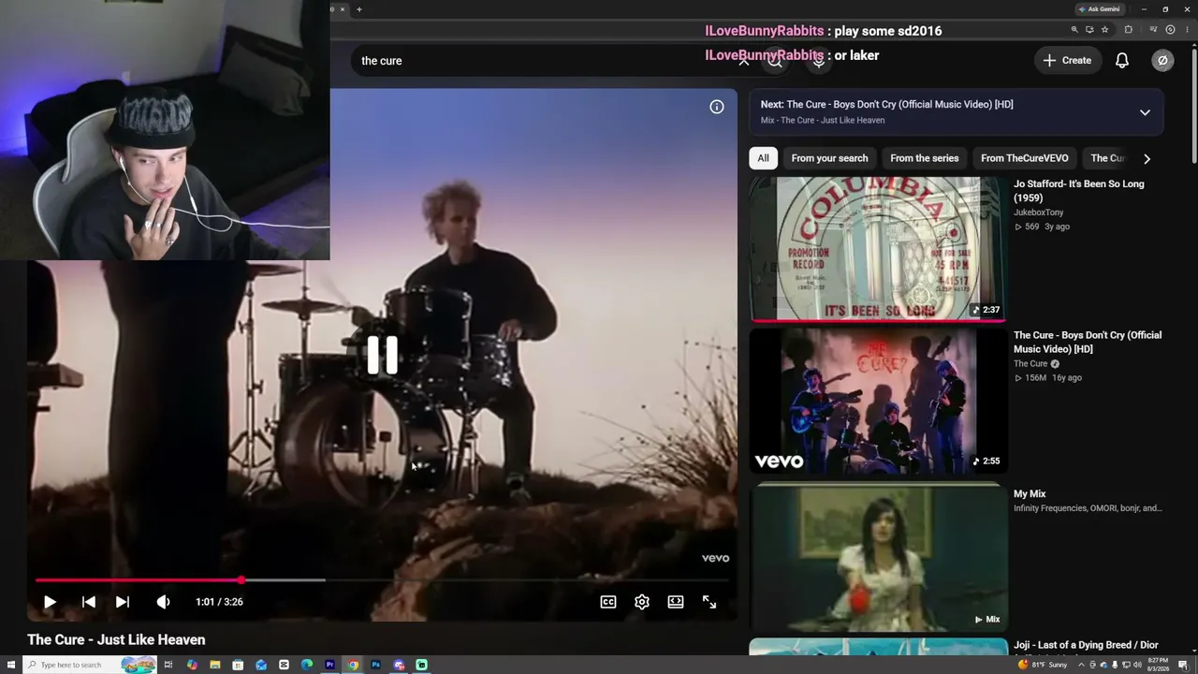Open Microsoft Edge from the taskbar
The image size is (1198, 674).
point(307,665)
